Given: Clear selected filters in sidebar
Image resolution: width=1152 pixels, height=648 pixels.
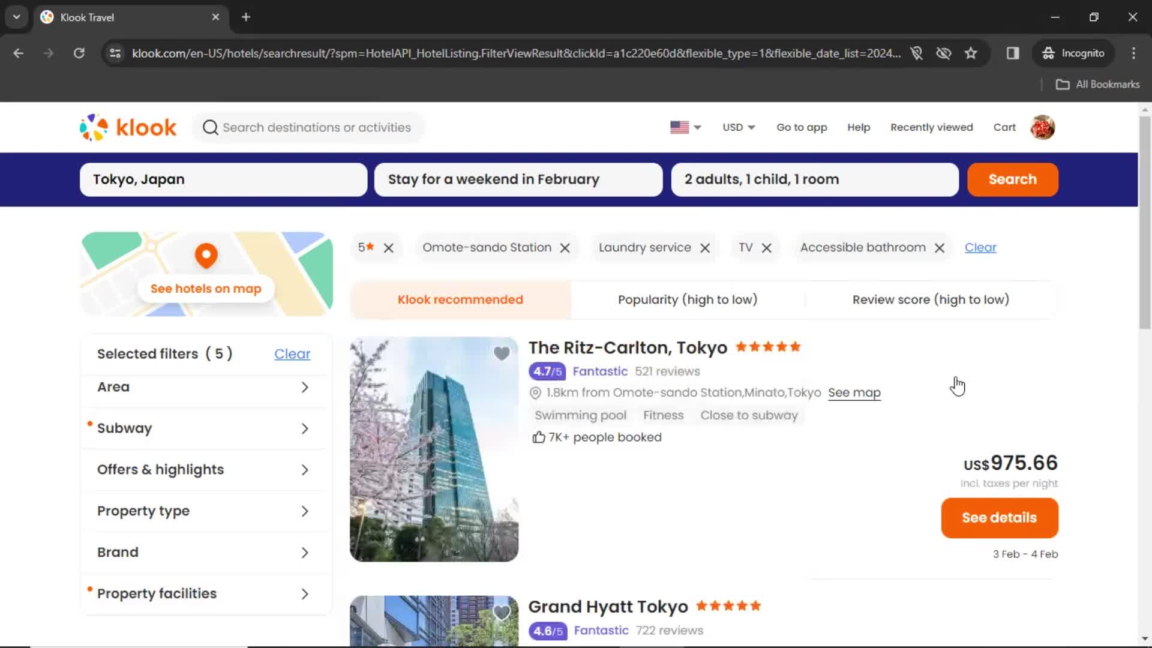Looking at the screenshot, I should (x=292, y=354).
